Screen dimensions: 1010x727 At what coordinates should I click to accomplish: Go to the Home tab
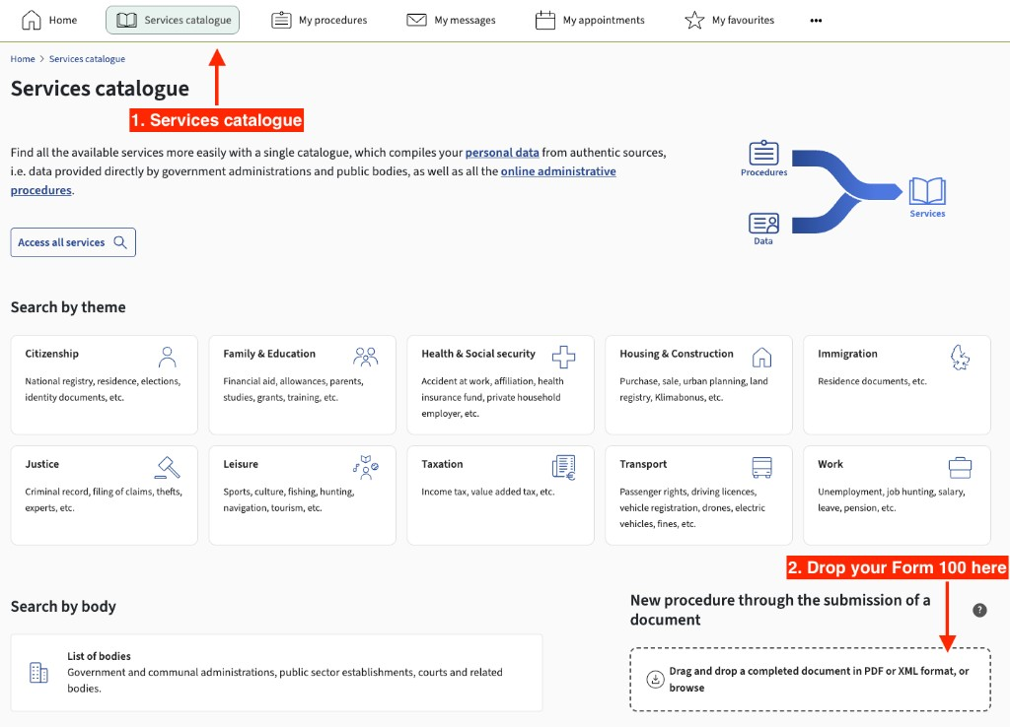click(x=49, y=20)
